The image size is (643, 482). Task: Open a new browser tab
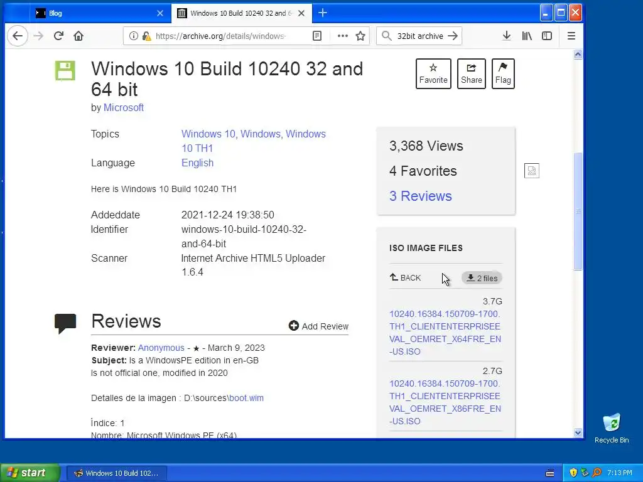pyautogui.click(x=323, y=13)
